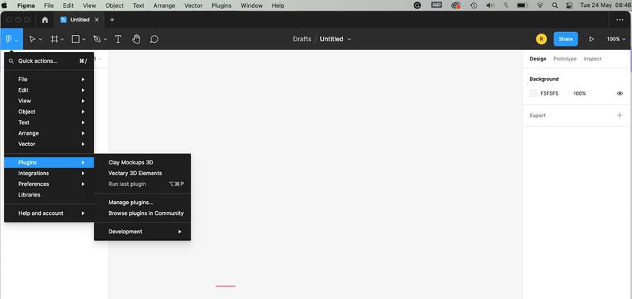Open the Control Center icon
The width and height of the screenshot is (632, 299).
pos(569,5)
